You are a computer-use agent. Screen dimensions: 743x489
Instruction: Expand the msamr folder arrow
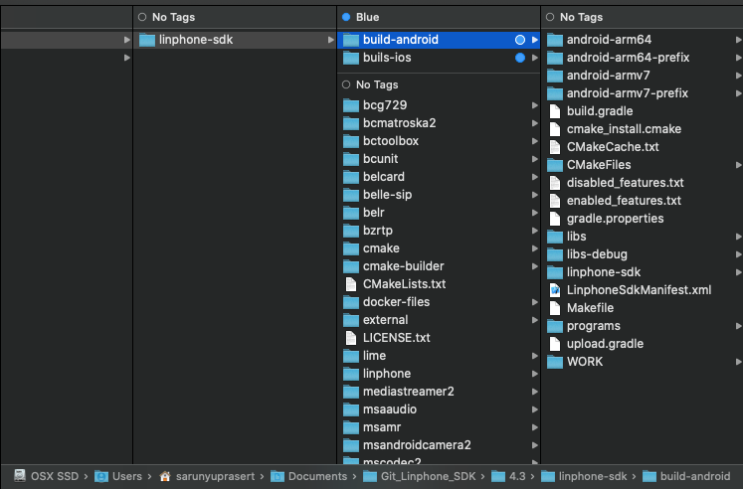click(534, 427)
